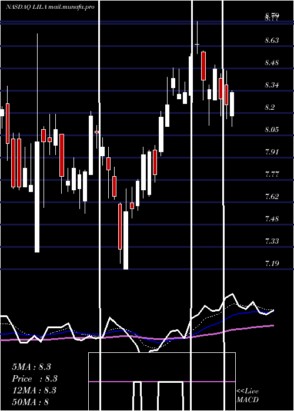Viewport: 294px width, 411px height.
Task: Click the 7.62 price axis label
Action: coord(272,196)
